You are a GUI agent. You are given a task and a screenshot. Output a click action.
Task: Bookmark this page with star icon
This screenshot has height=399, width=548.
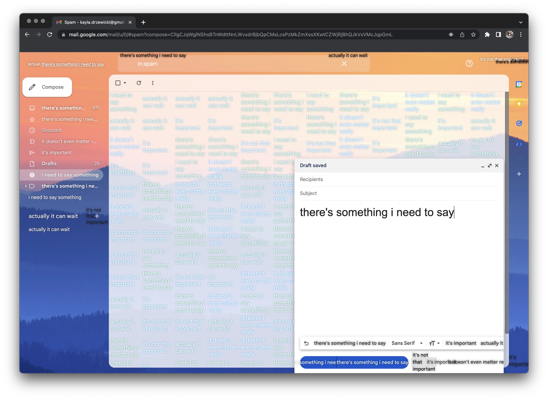pos(473,34)
